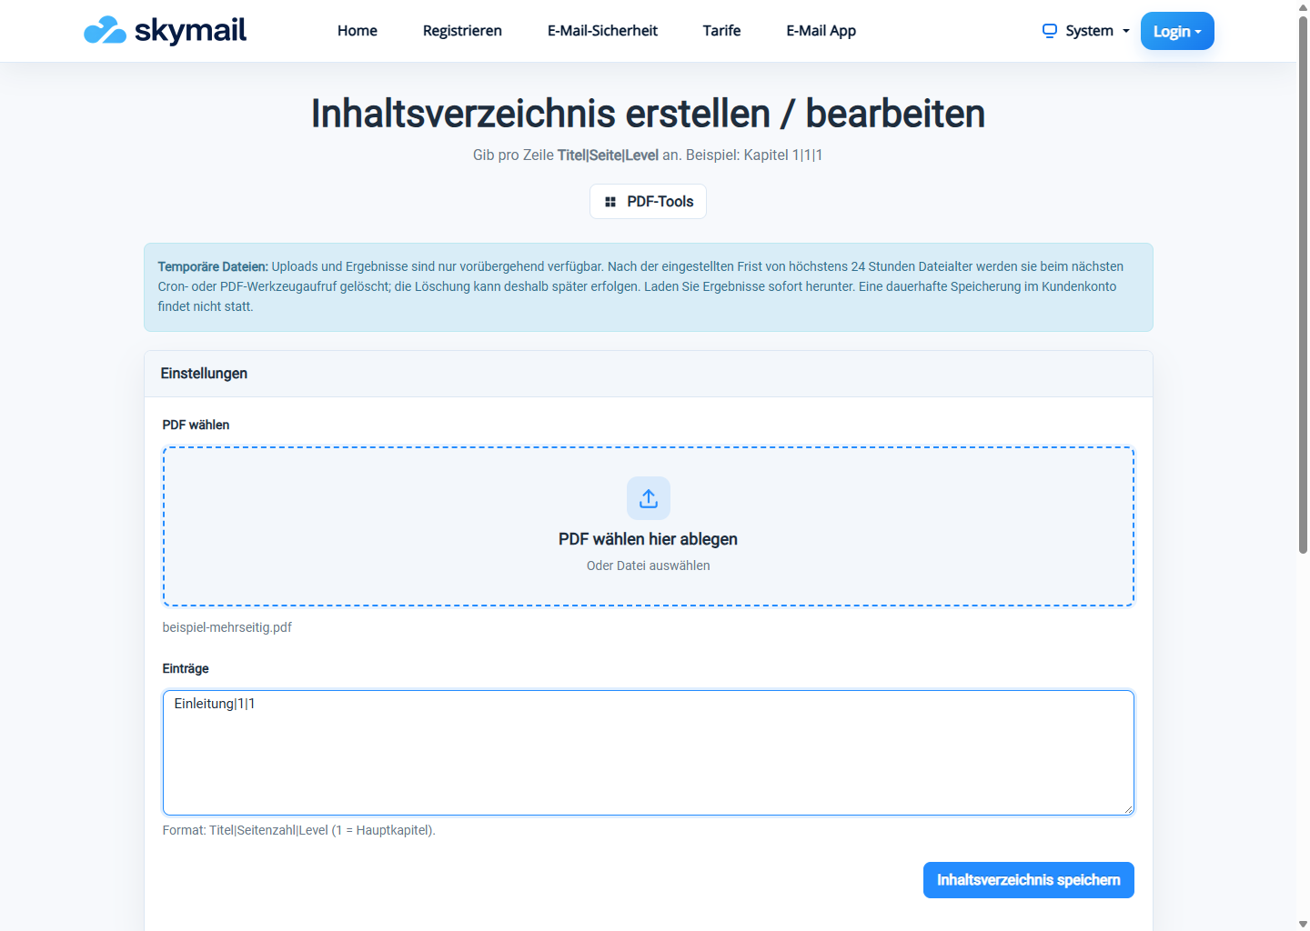Click the PDF-Tools button
The image size is (1310, 931).
[648, 202]
